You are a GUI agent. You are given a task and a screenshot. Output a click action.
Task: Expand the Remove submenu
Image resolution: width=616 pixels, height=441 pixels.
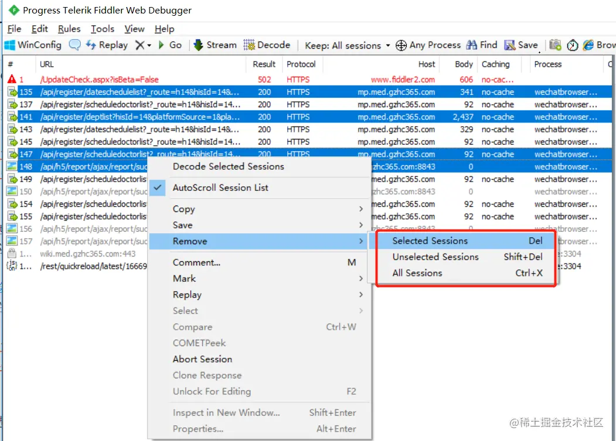point(259,241)
